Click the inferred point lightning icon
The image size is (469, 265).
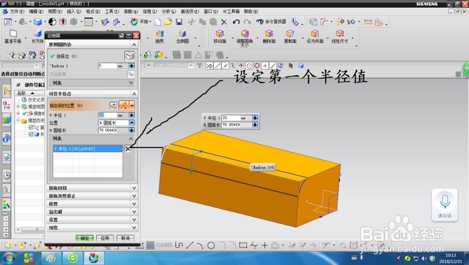124,105
